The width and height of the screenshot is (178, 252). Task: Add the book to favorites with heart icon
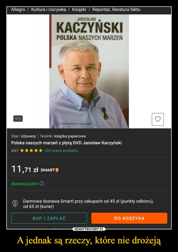click(158, 119)
